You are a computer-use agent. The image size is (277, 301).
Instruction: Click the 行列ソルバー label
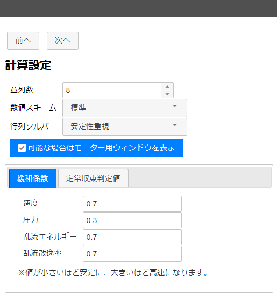(x=33, y=126)
